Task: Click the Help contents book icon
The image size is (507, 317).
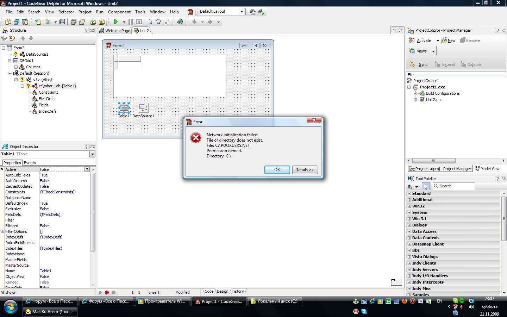Action: pos(180,22)
